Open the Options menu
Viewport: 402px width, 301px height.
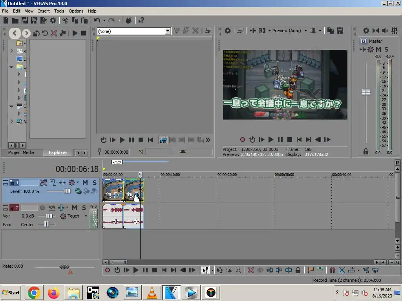(76, 11)
